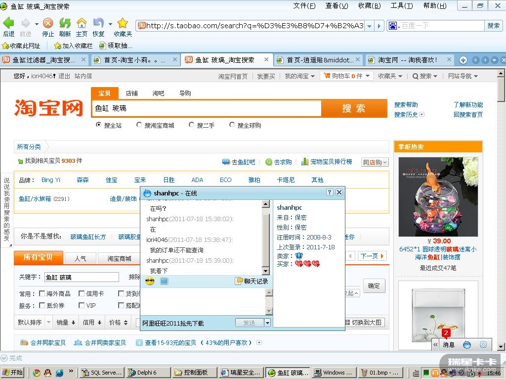Check the 货到付款 checkbox

click(x=121, y=293)
